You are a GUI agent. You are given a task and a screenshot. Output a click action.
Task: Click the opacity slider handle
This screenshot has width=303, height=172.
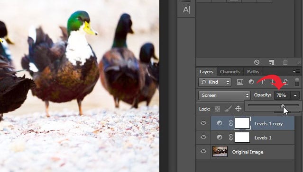click(x=283, y=106)
